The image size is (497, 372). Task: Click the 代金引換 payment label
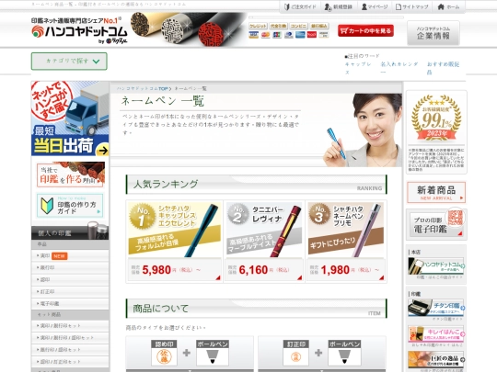(x=279, y=26)
